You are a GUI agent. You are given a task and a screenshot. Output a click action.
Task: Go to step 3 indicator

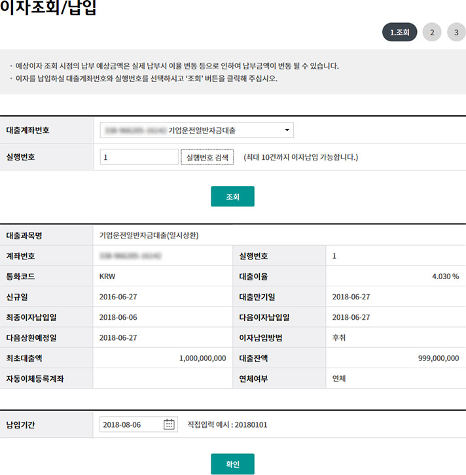pos(456,32)
